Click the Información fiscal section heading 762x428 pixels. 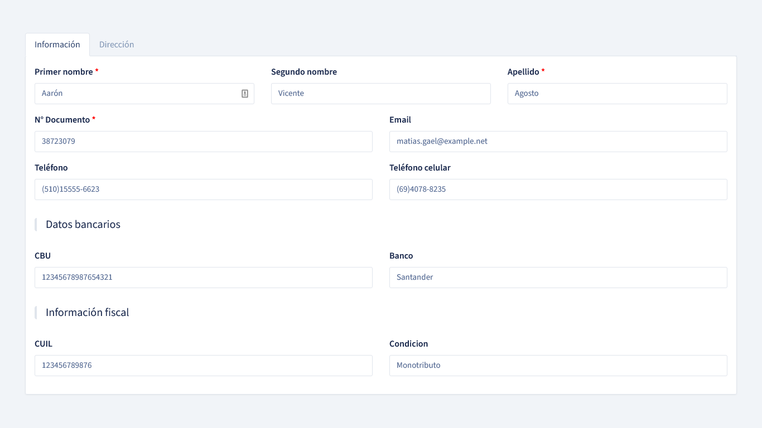(87, 313)
